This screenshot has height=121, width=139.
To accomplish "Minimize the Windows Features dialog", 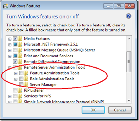I will 108,6.
